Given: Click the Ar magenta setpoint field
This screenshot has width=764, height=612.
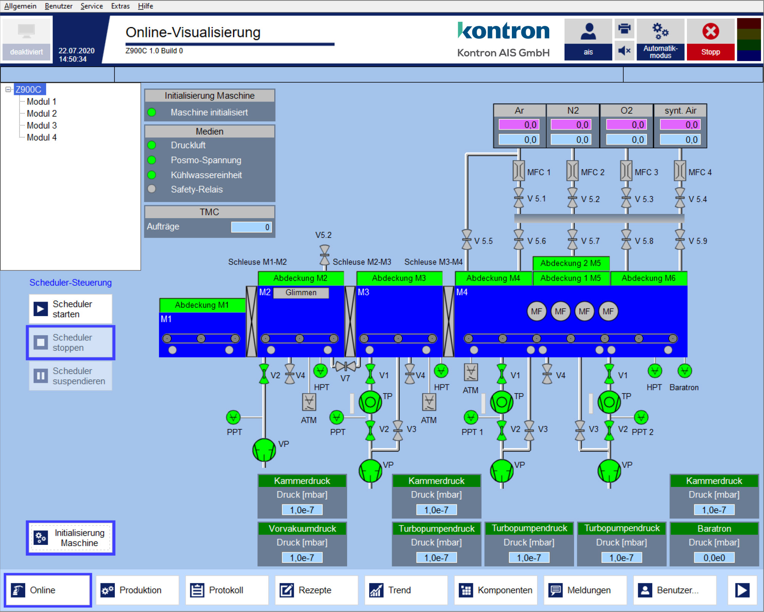Looking at the screenshot, I should tap(518, 125).
